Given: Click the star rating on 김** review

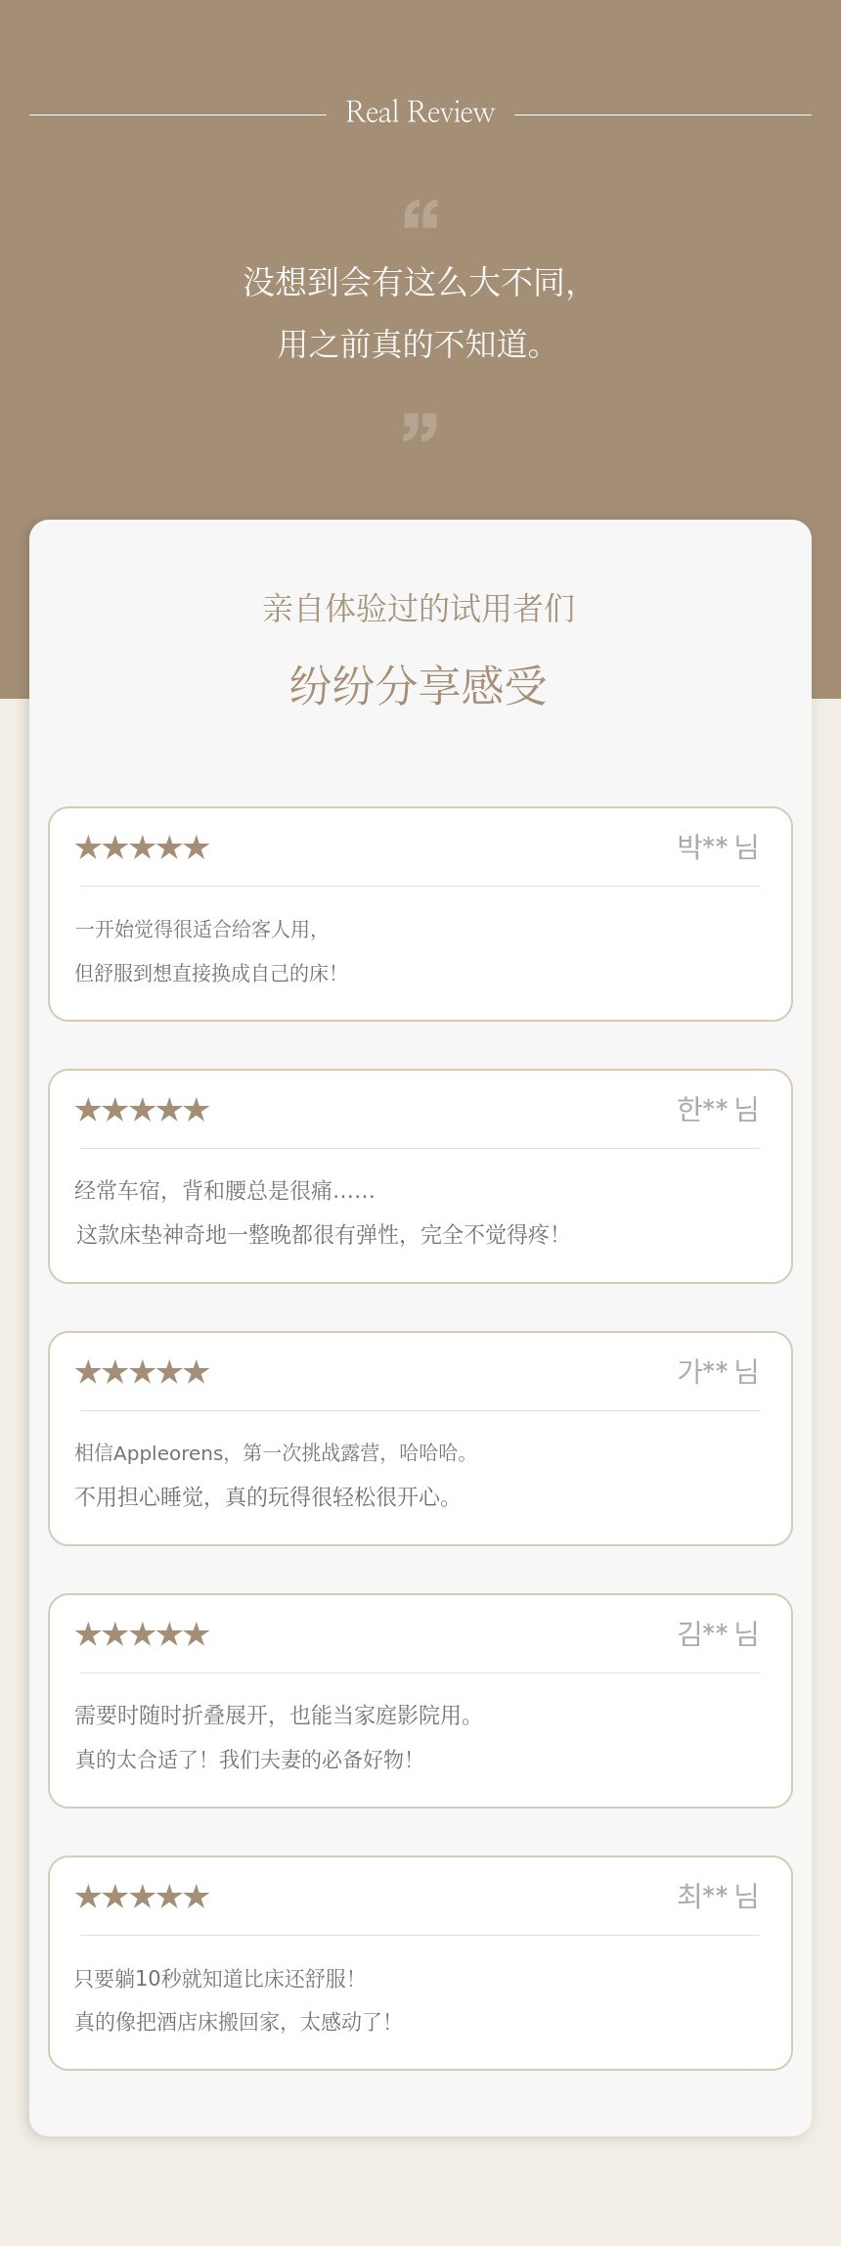Looking at the screenshot, I should click(143, 1634).
